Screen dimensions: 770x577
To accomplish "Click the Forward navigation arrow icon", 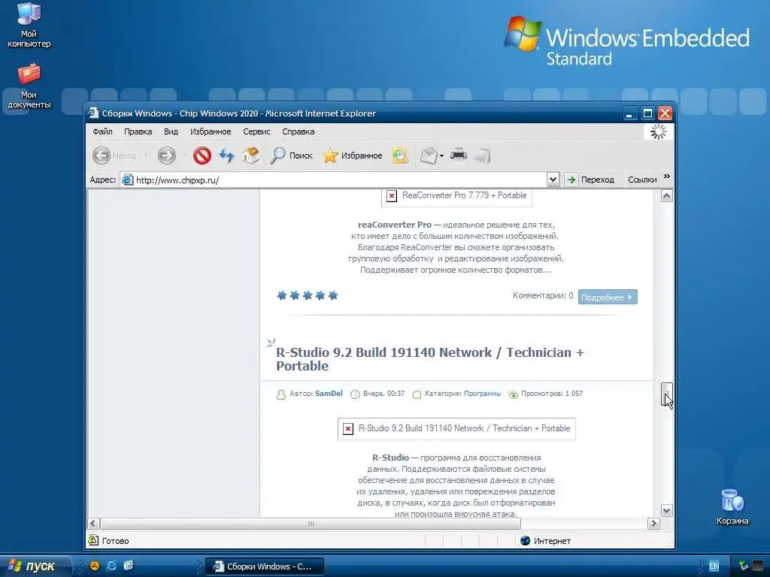I will [166, 156].
